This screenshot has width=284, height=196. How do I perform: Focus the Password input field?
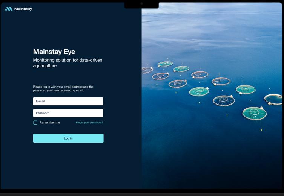click(x=68, y=113)
